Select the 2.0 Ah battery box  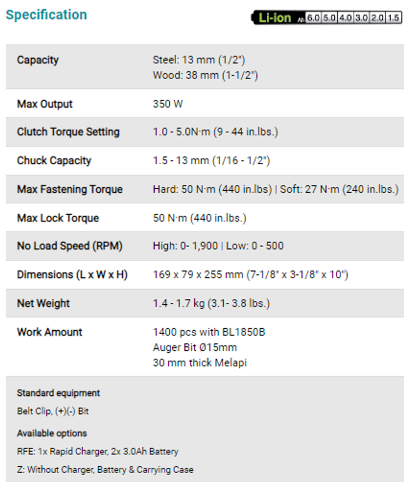tap(377, 18)
